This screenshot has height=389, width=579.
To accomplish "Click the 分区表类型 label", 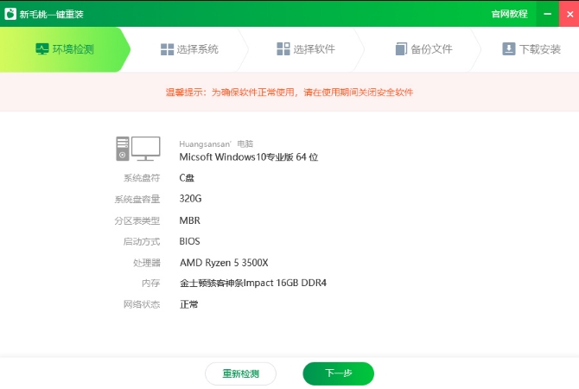I will 137,220.
